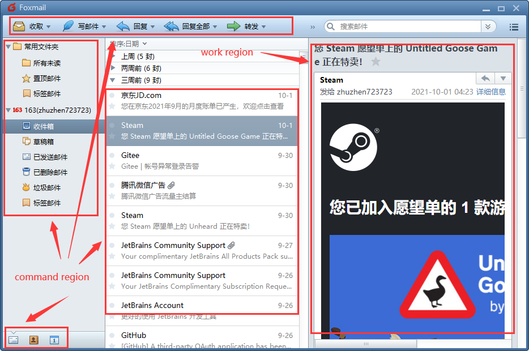Open the 草稿箱 drafts folder
Viewport: 529px width, 351px height.
(38, 142)
